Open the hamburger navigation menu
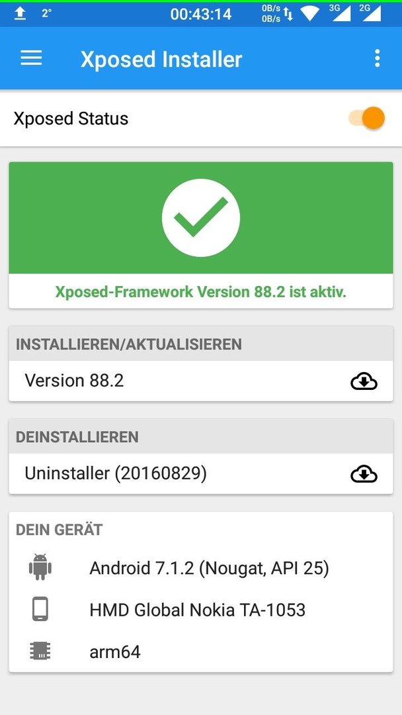 click(32, 58)
